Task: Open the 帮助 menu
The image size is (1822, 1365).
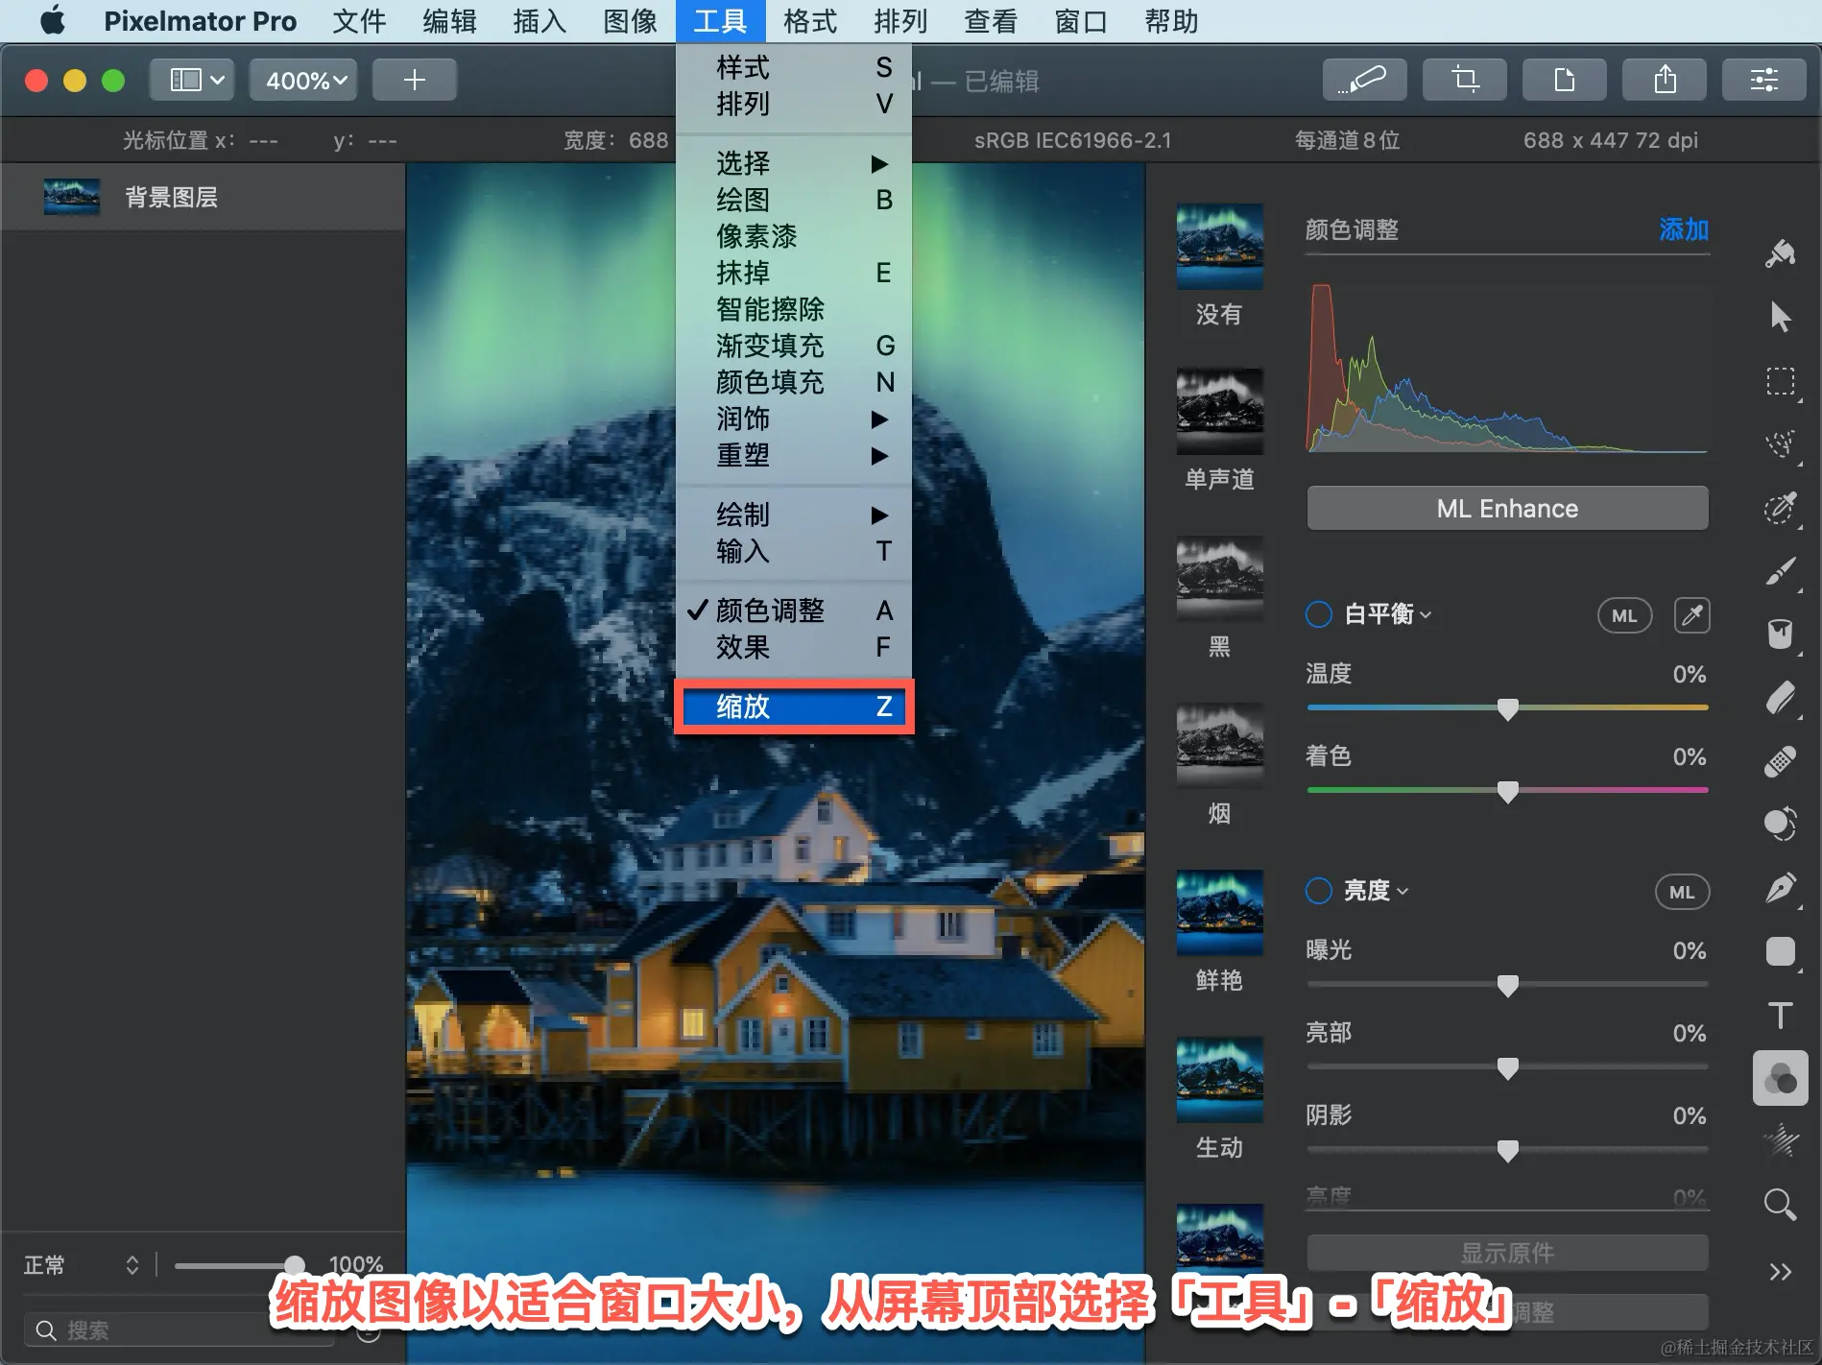Action: click(x=1171, y=21)
